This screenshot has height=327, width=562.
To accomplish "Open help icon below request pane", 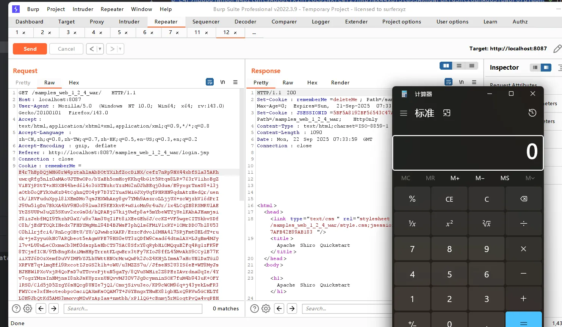I will pos(16,308).
